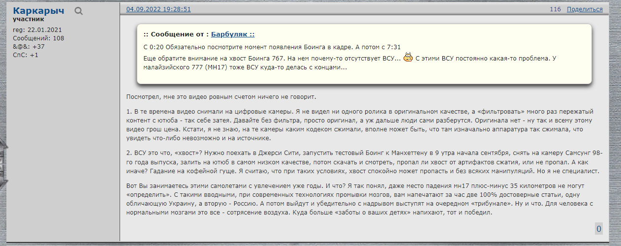Open user profile Каркарыч

[38, 10]
